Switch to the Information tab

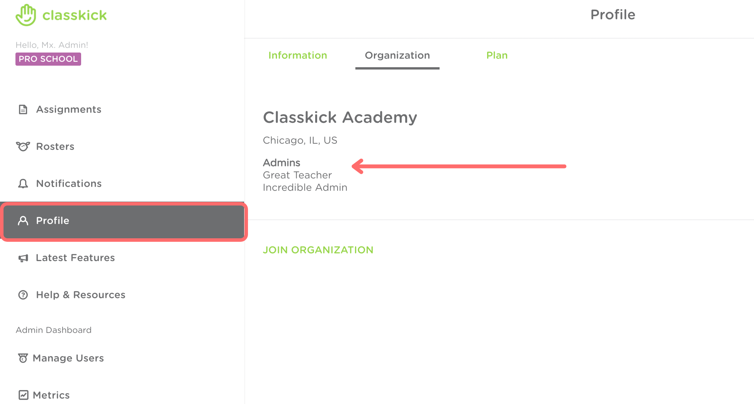[297, 56]
